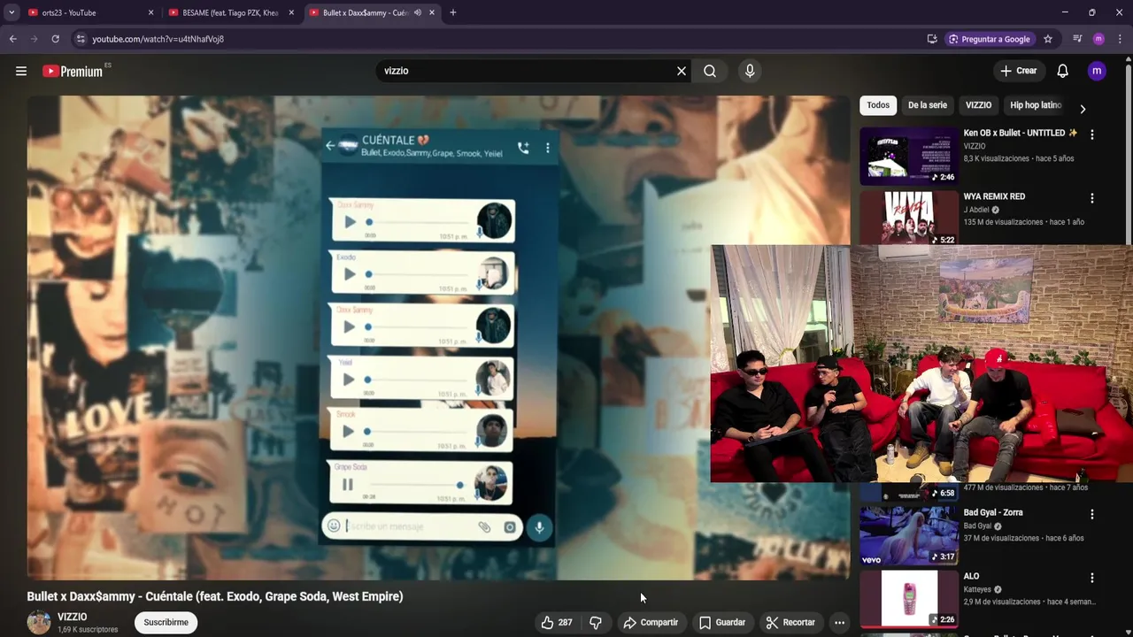Close the orts23 - YouTube tab
The height and width of the screenshot is (637, 1133).
pyautogui.click(x=150, y=12)
